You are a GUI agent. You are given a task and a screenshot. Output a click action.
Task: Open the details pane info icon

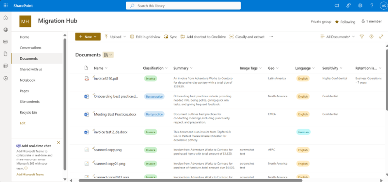point(371,37)
